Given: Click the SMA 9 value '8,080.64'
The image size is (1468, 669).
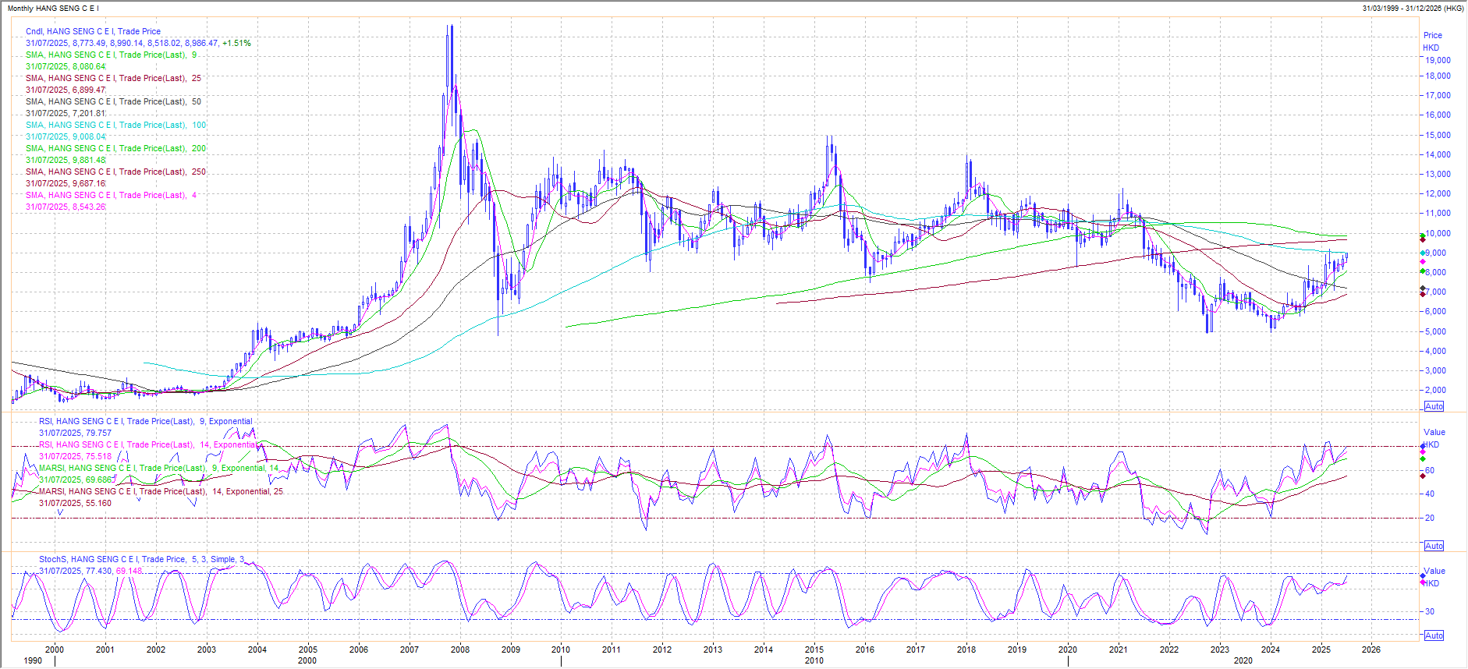Looking at the screenshot, I should (x=88, y=67).
